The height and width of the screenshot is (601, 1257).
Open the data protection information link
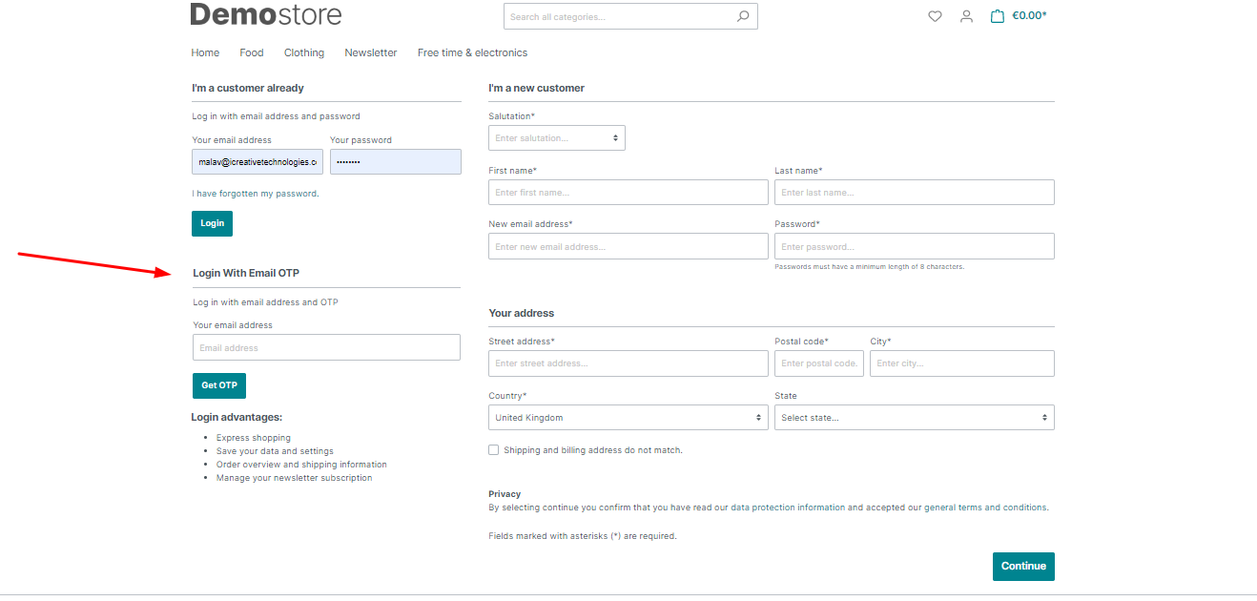tap(789, 507)
